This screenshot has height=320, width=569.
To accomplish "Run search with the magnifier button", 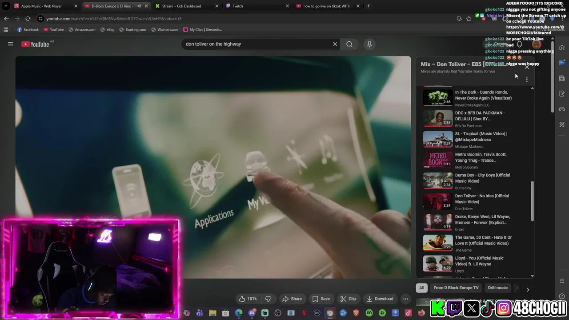I will pyautogui.click(x=349, y=44).
